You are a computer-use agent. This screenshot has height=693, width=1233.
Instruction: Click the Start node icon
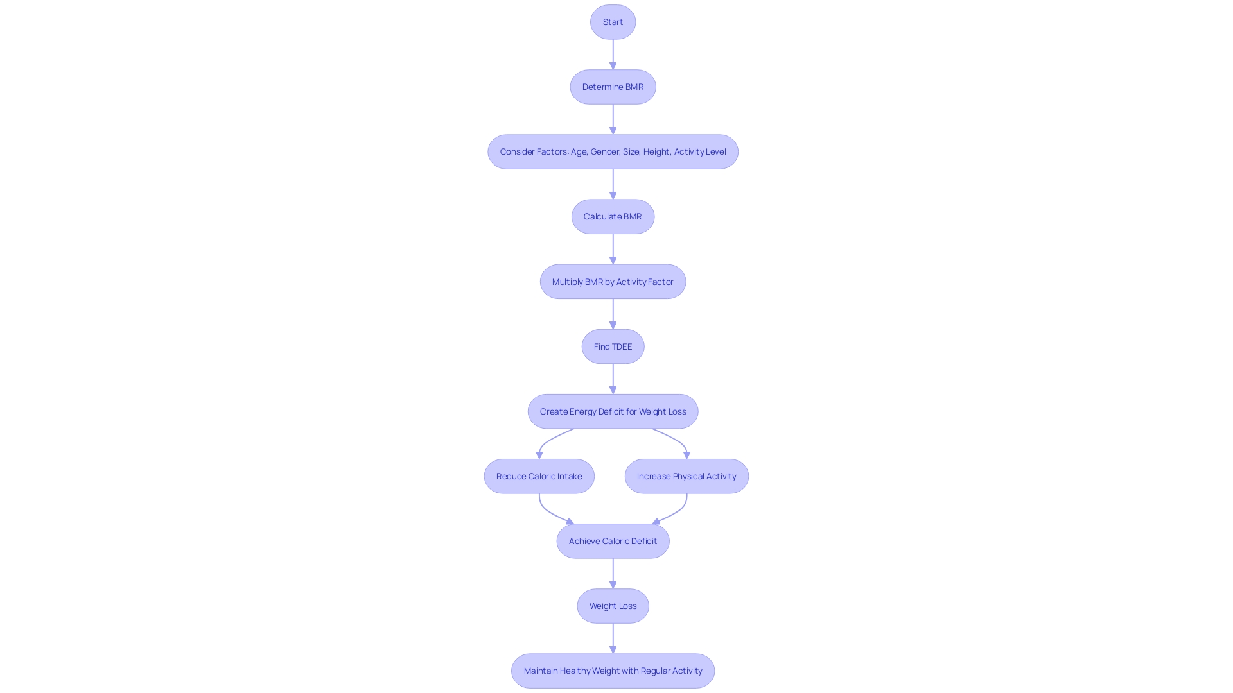[x=613, y=21]
